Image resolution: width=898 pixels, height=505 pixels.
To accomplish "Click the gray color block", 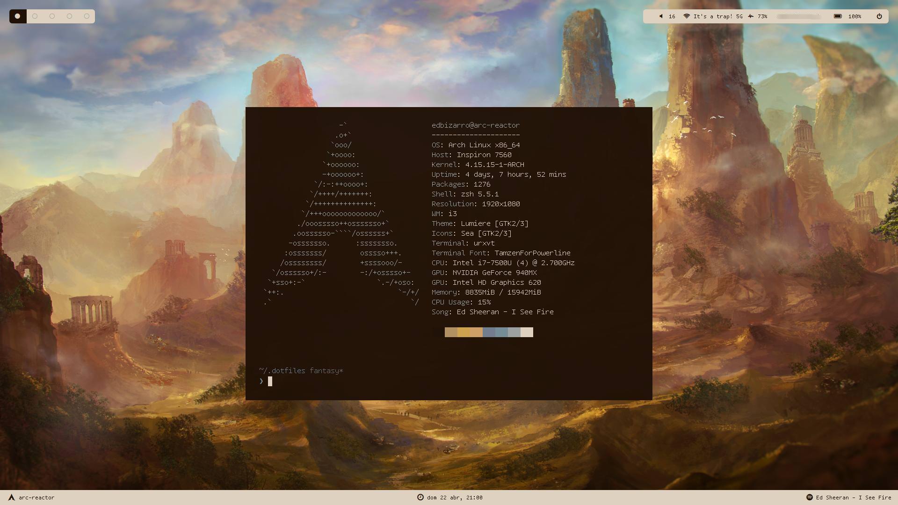I will click(514, 332).
